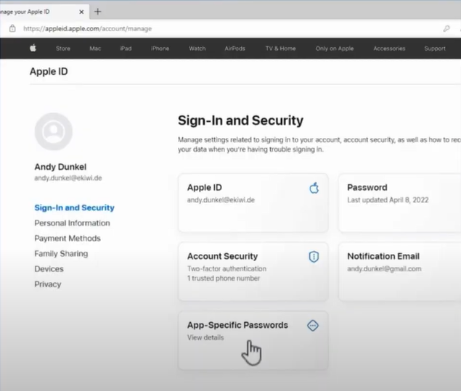Viewport: 461px width, 391px height.
Task: Click the shield icon on Account Security card
Action: [x=314, y=257]
